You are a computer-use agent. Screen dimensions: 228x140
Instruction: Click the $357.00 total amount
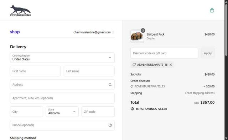coord(207,102)
